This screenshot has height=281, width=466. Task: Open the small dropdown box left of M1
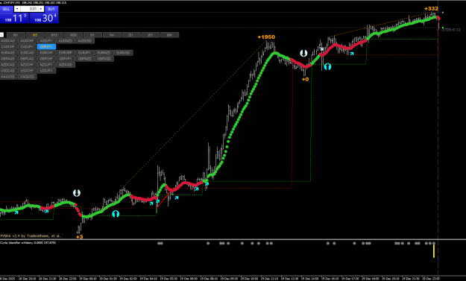pyautogui.click(x=1, y=35)
